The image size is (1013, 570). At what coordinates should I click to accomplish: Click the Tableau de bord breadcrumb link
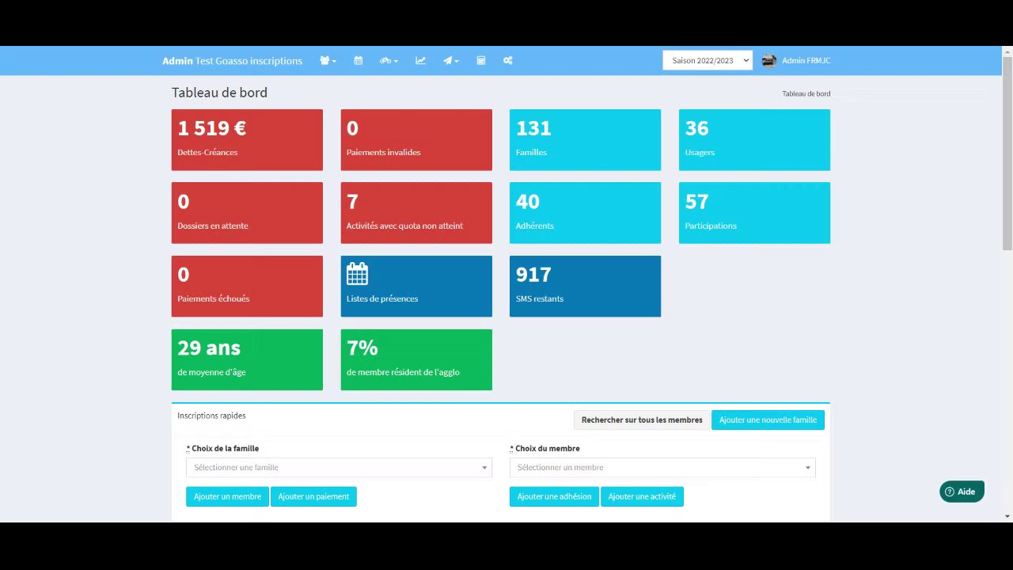806,93
